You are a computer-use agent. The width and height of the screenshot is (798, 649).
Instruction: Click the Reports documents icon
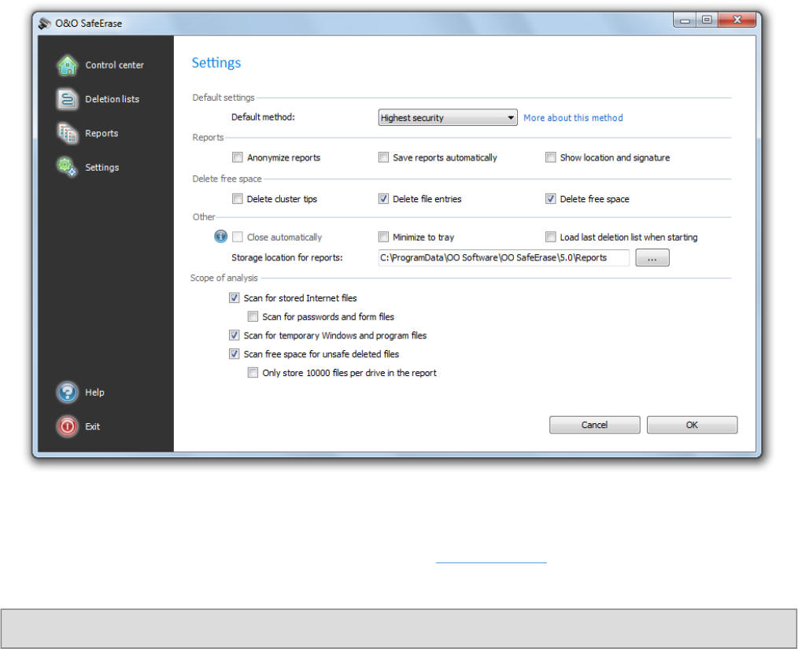(67, 133)
